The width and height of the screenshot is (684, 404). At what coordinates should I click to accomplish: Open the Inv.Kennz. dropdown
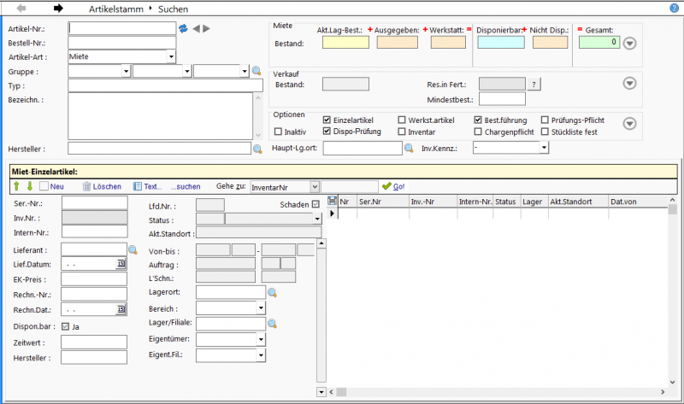[x=544, y=148]
